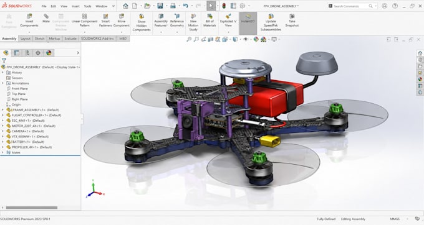Select the Top Plane item

click(18, 94)
